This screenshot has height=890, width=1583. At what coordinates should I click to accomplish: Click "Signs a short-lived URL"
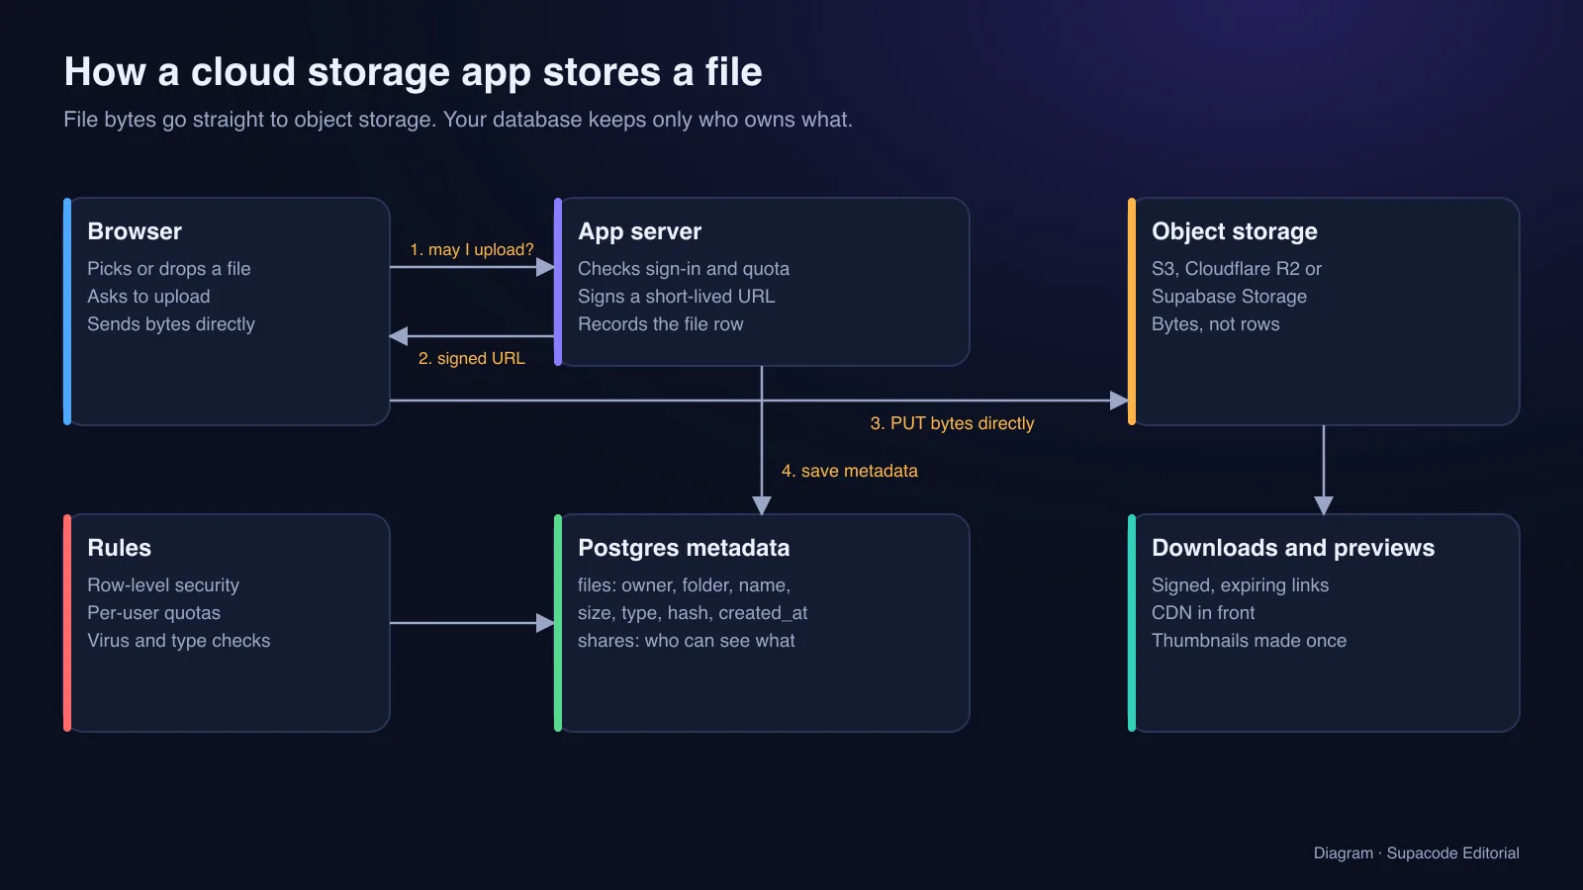click(677, 297)
